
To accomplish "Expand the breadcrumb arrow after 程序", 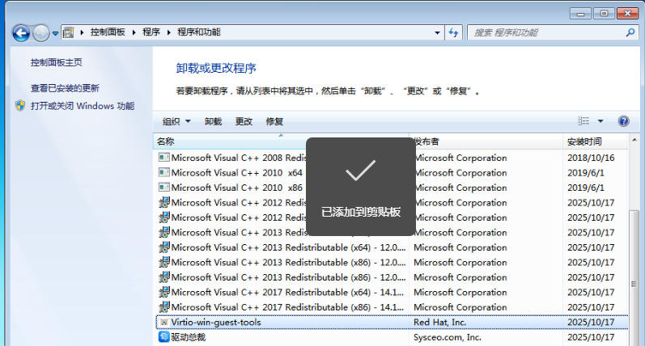I will [x=168, y=32].
